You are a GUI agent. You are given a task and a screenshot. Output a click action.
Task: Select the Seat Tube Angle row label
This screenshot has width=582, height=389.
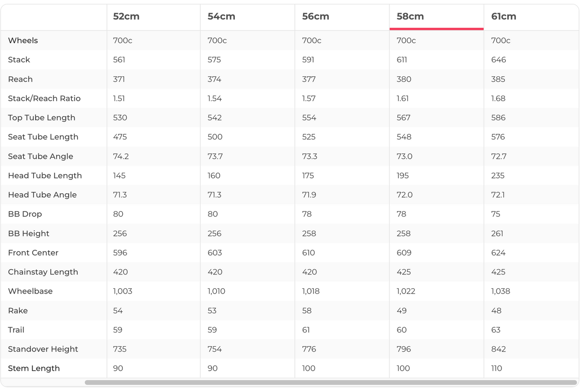click(41, 156)
